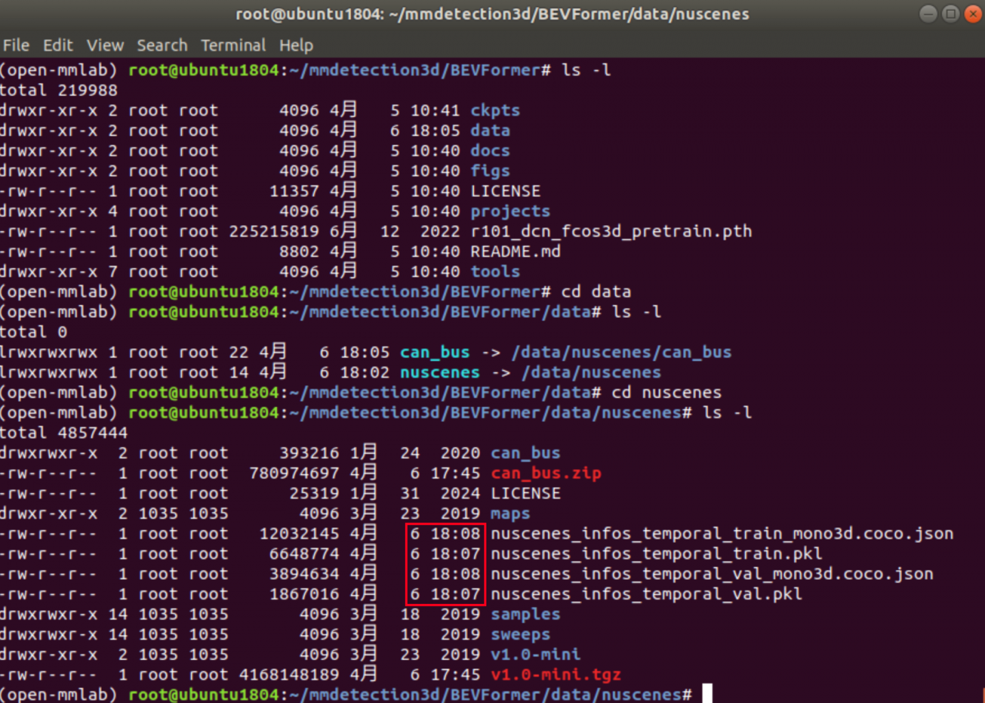Click the v1.0-mini.tgz archive name

click(555, 675)
